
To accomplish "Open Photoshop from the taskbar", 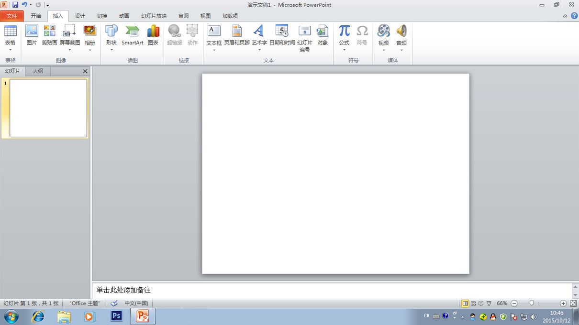I will [x=116, y=316].
